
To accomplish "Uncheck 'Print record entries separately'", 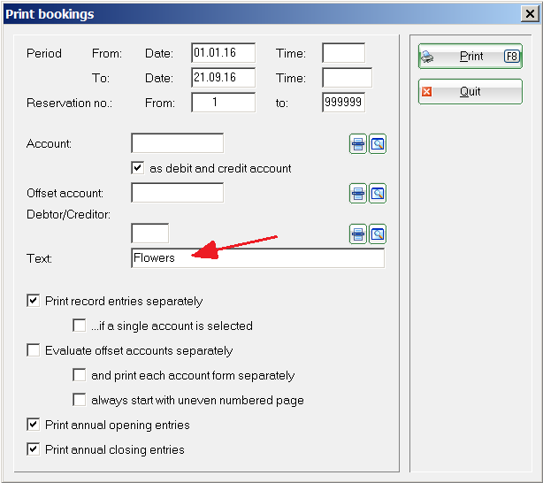I will (x=33, y=301).
